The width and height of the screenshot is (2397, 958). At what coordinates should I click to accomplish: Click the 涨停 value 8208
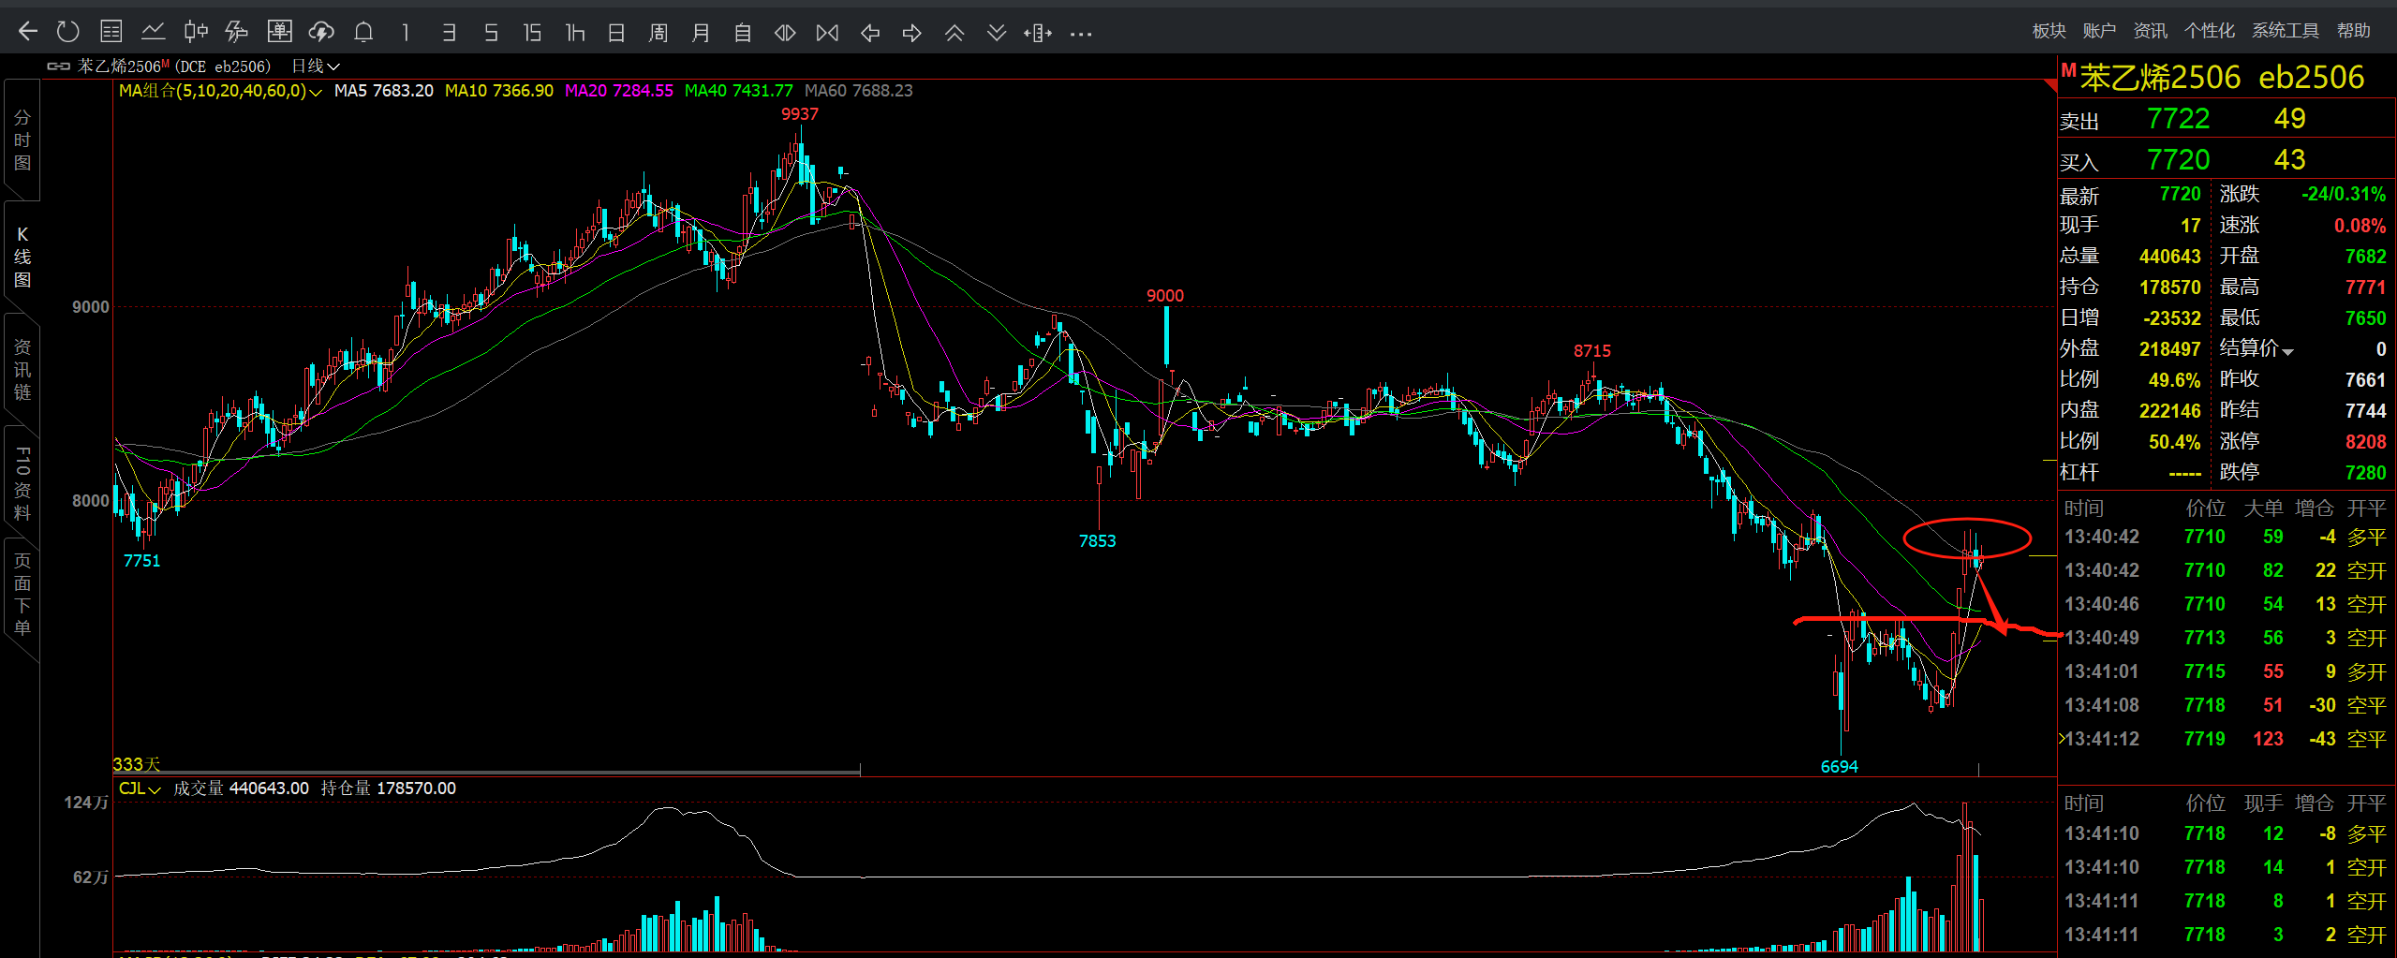(2365, 442)
